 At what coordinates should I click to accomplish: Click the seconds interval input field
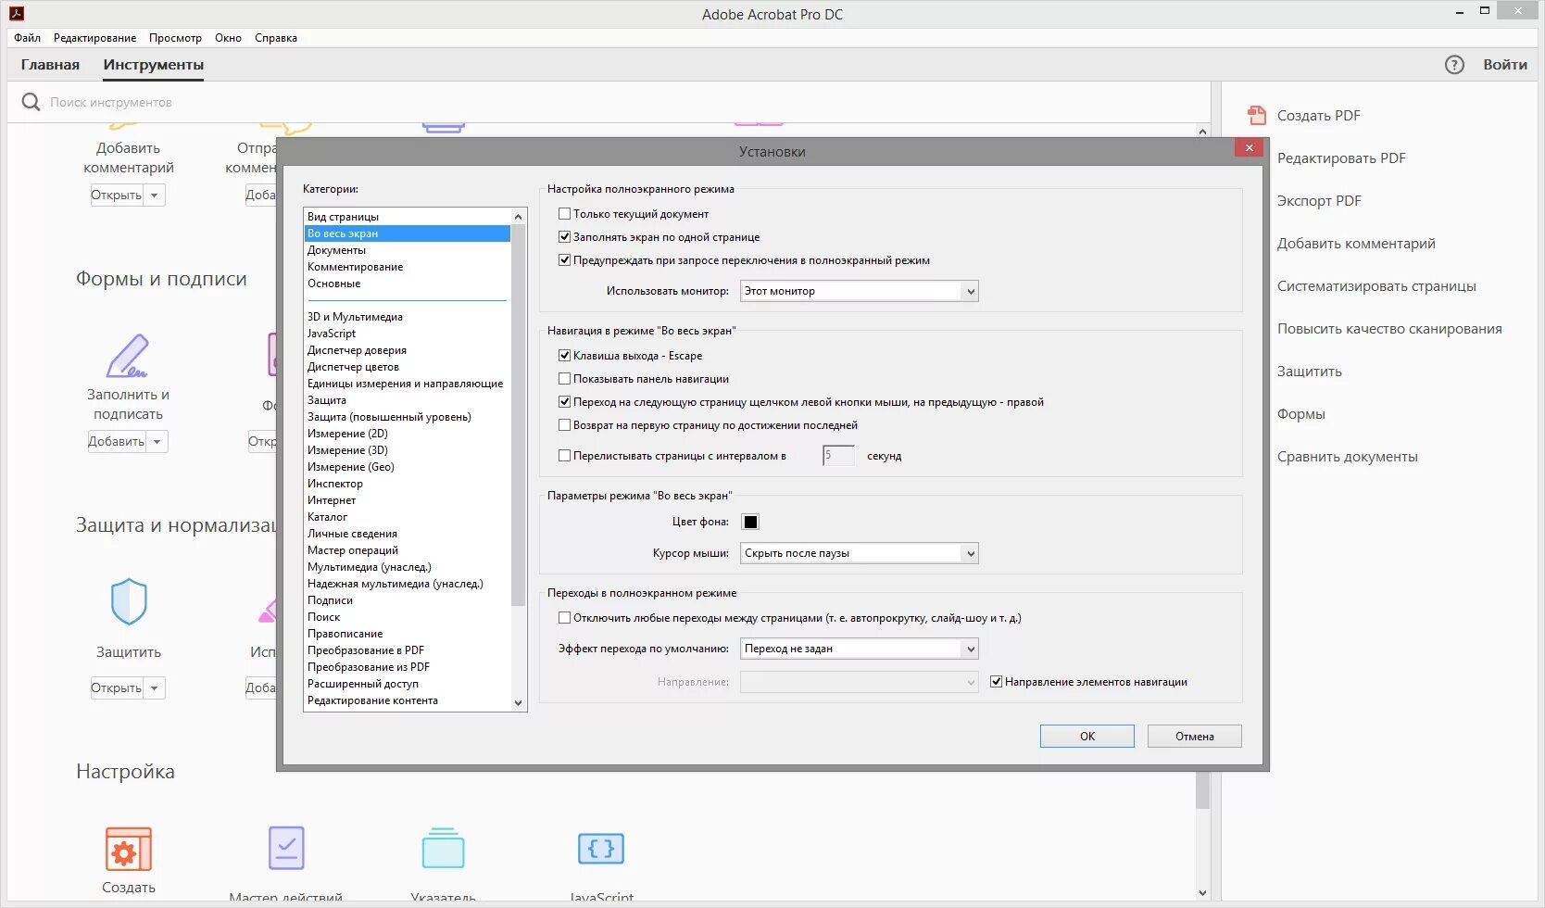[x=838, y=456]
